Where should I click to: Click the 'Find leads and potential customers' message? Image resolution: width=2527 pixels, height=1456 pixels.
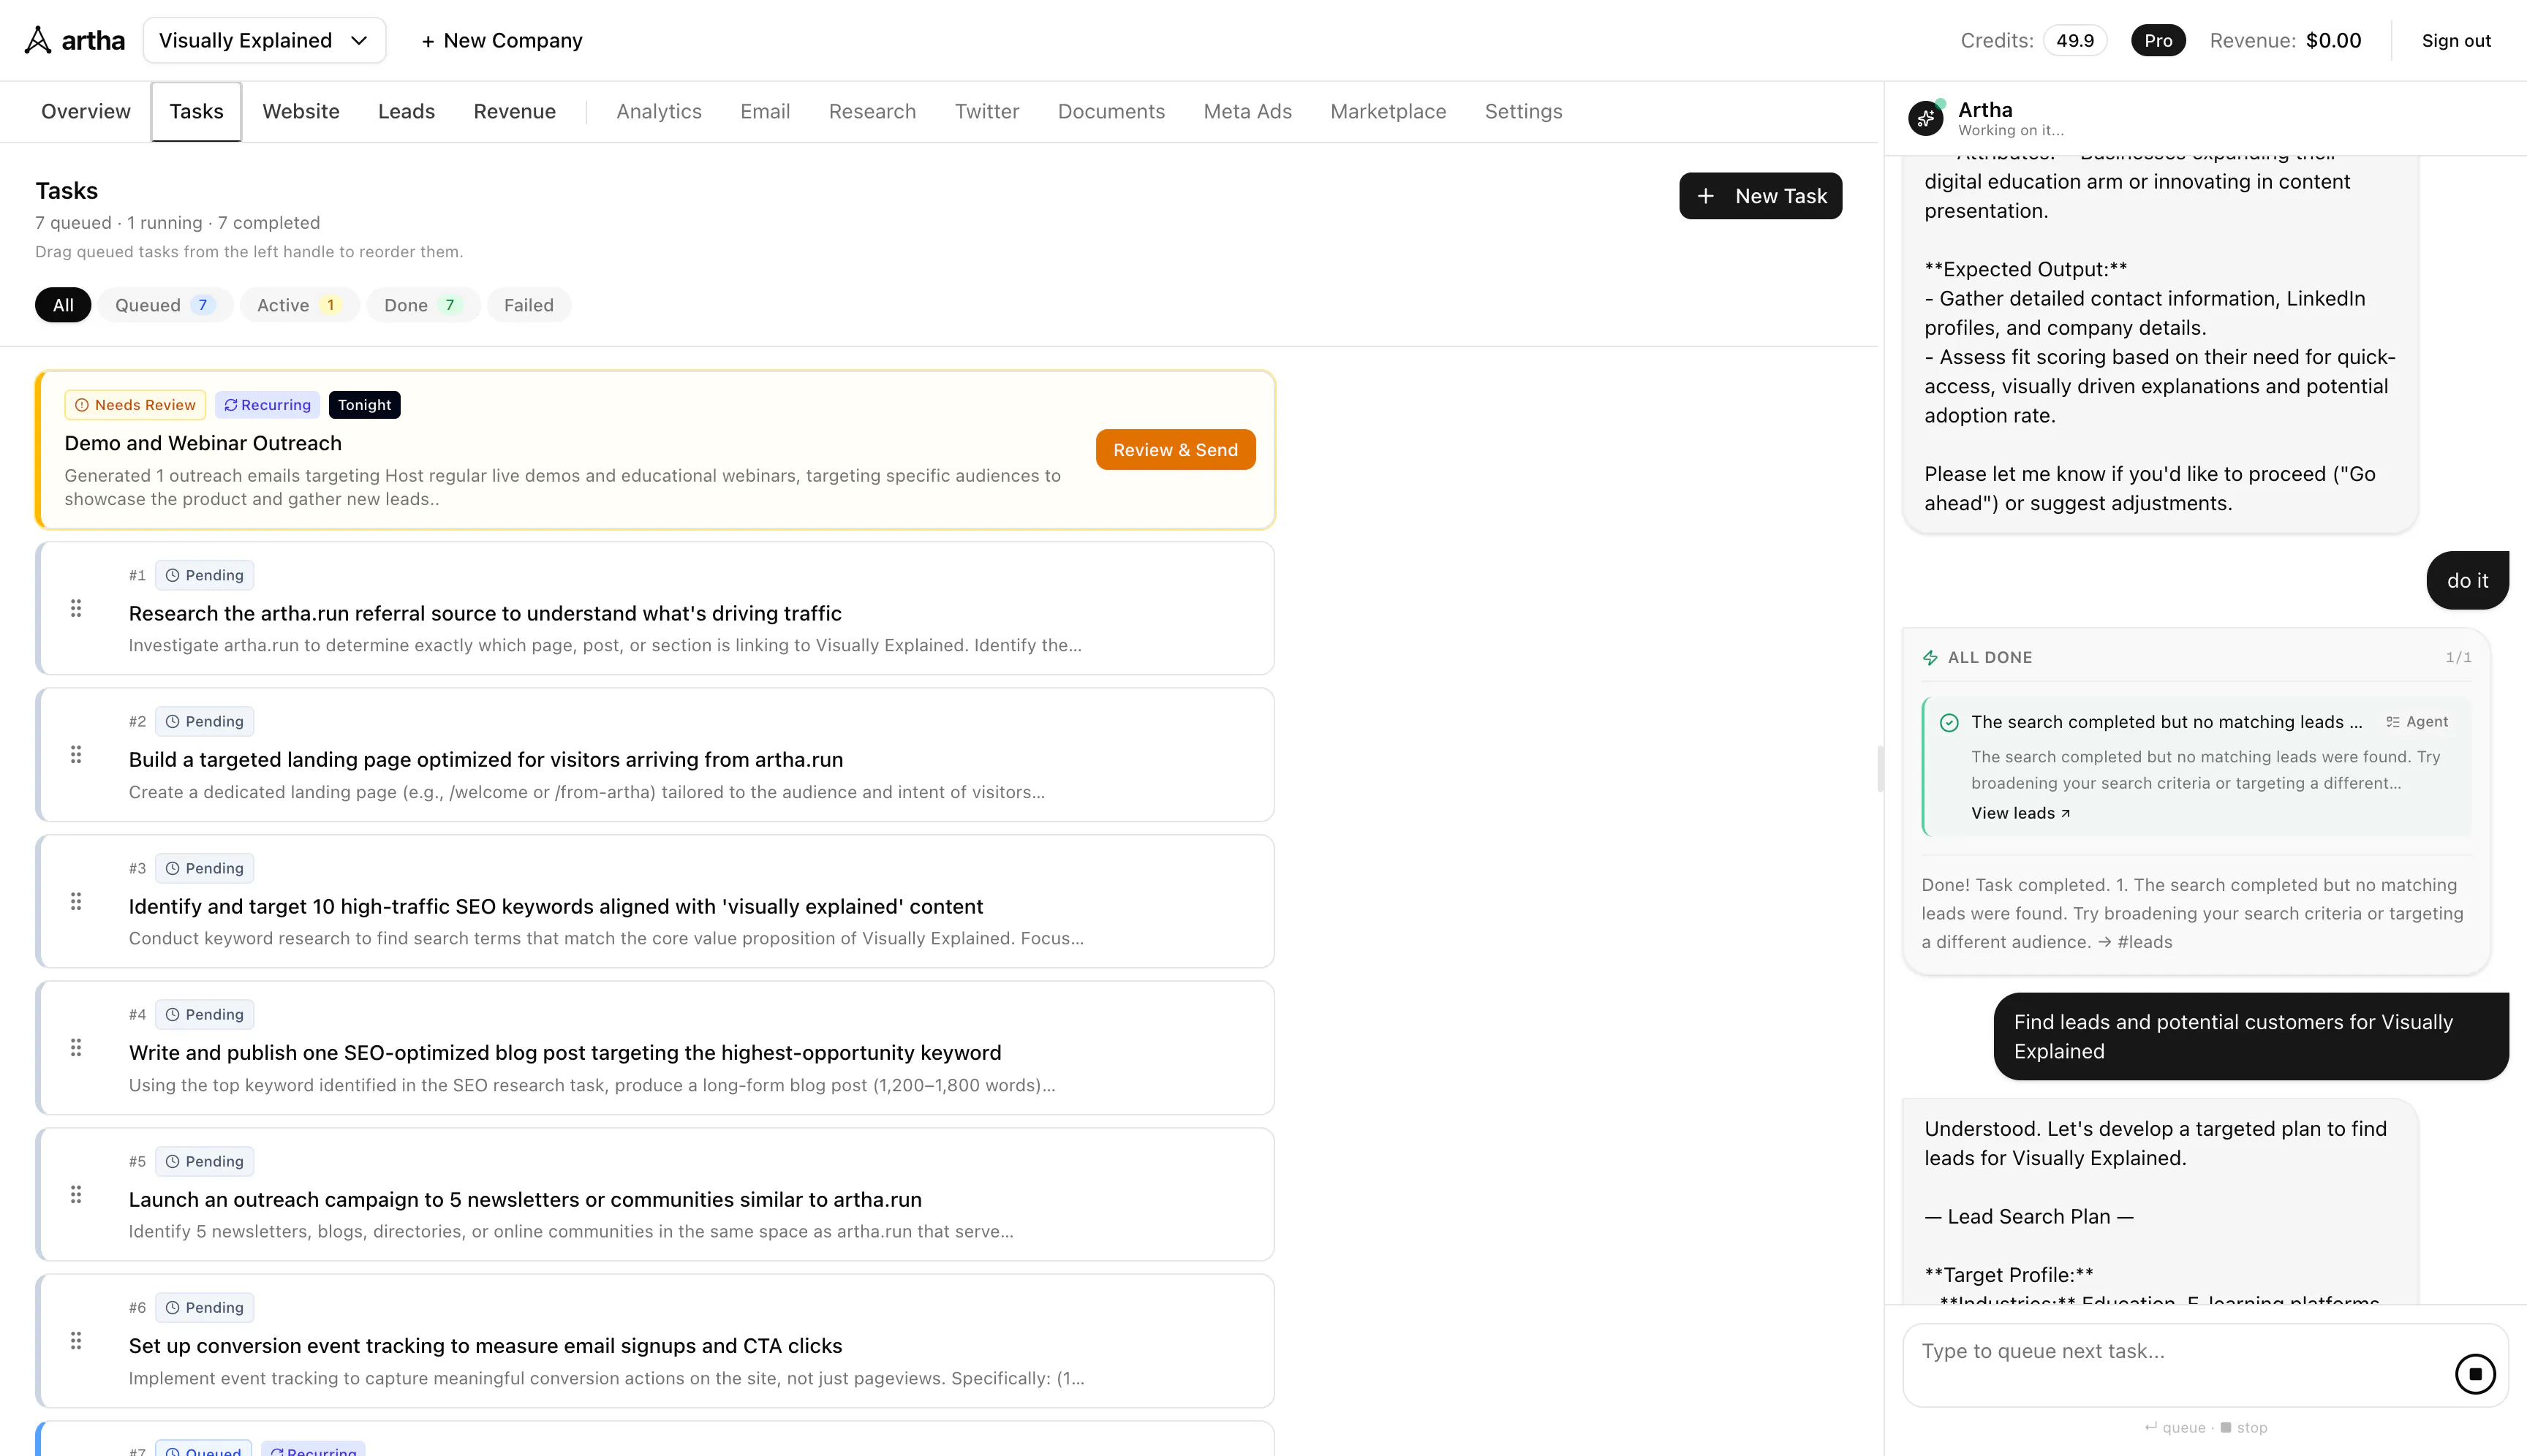pos(2251,1036)
